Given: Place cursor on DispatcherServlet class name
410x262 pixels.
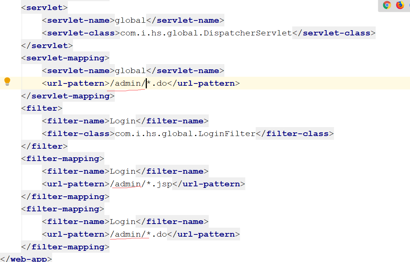Looking at the screenshot, I should (247, 33).
